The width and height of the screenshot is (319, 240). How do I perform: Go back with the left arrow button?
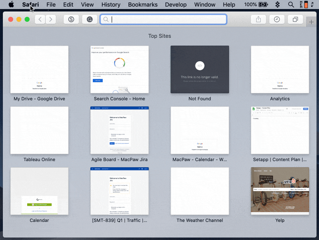pos(40,20)
